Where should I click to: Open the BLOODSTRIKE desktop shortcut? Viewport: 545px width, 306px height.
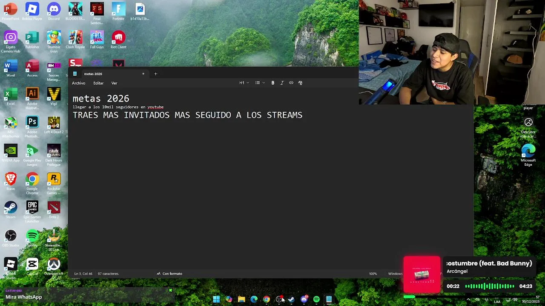point(75,11)
